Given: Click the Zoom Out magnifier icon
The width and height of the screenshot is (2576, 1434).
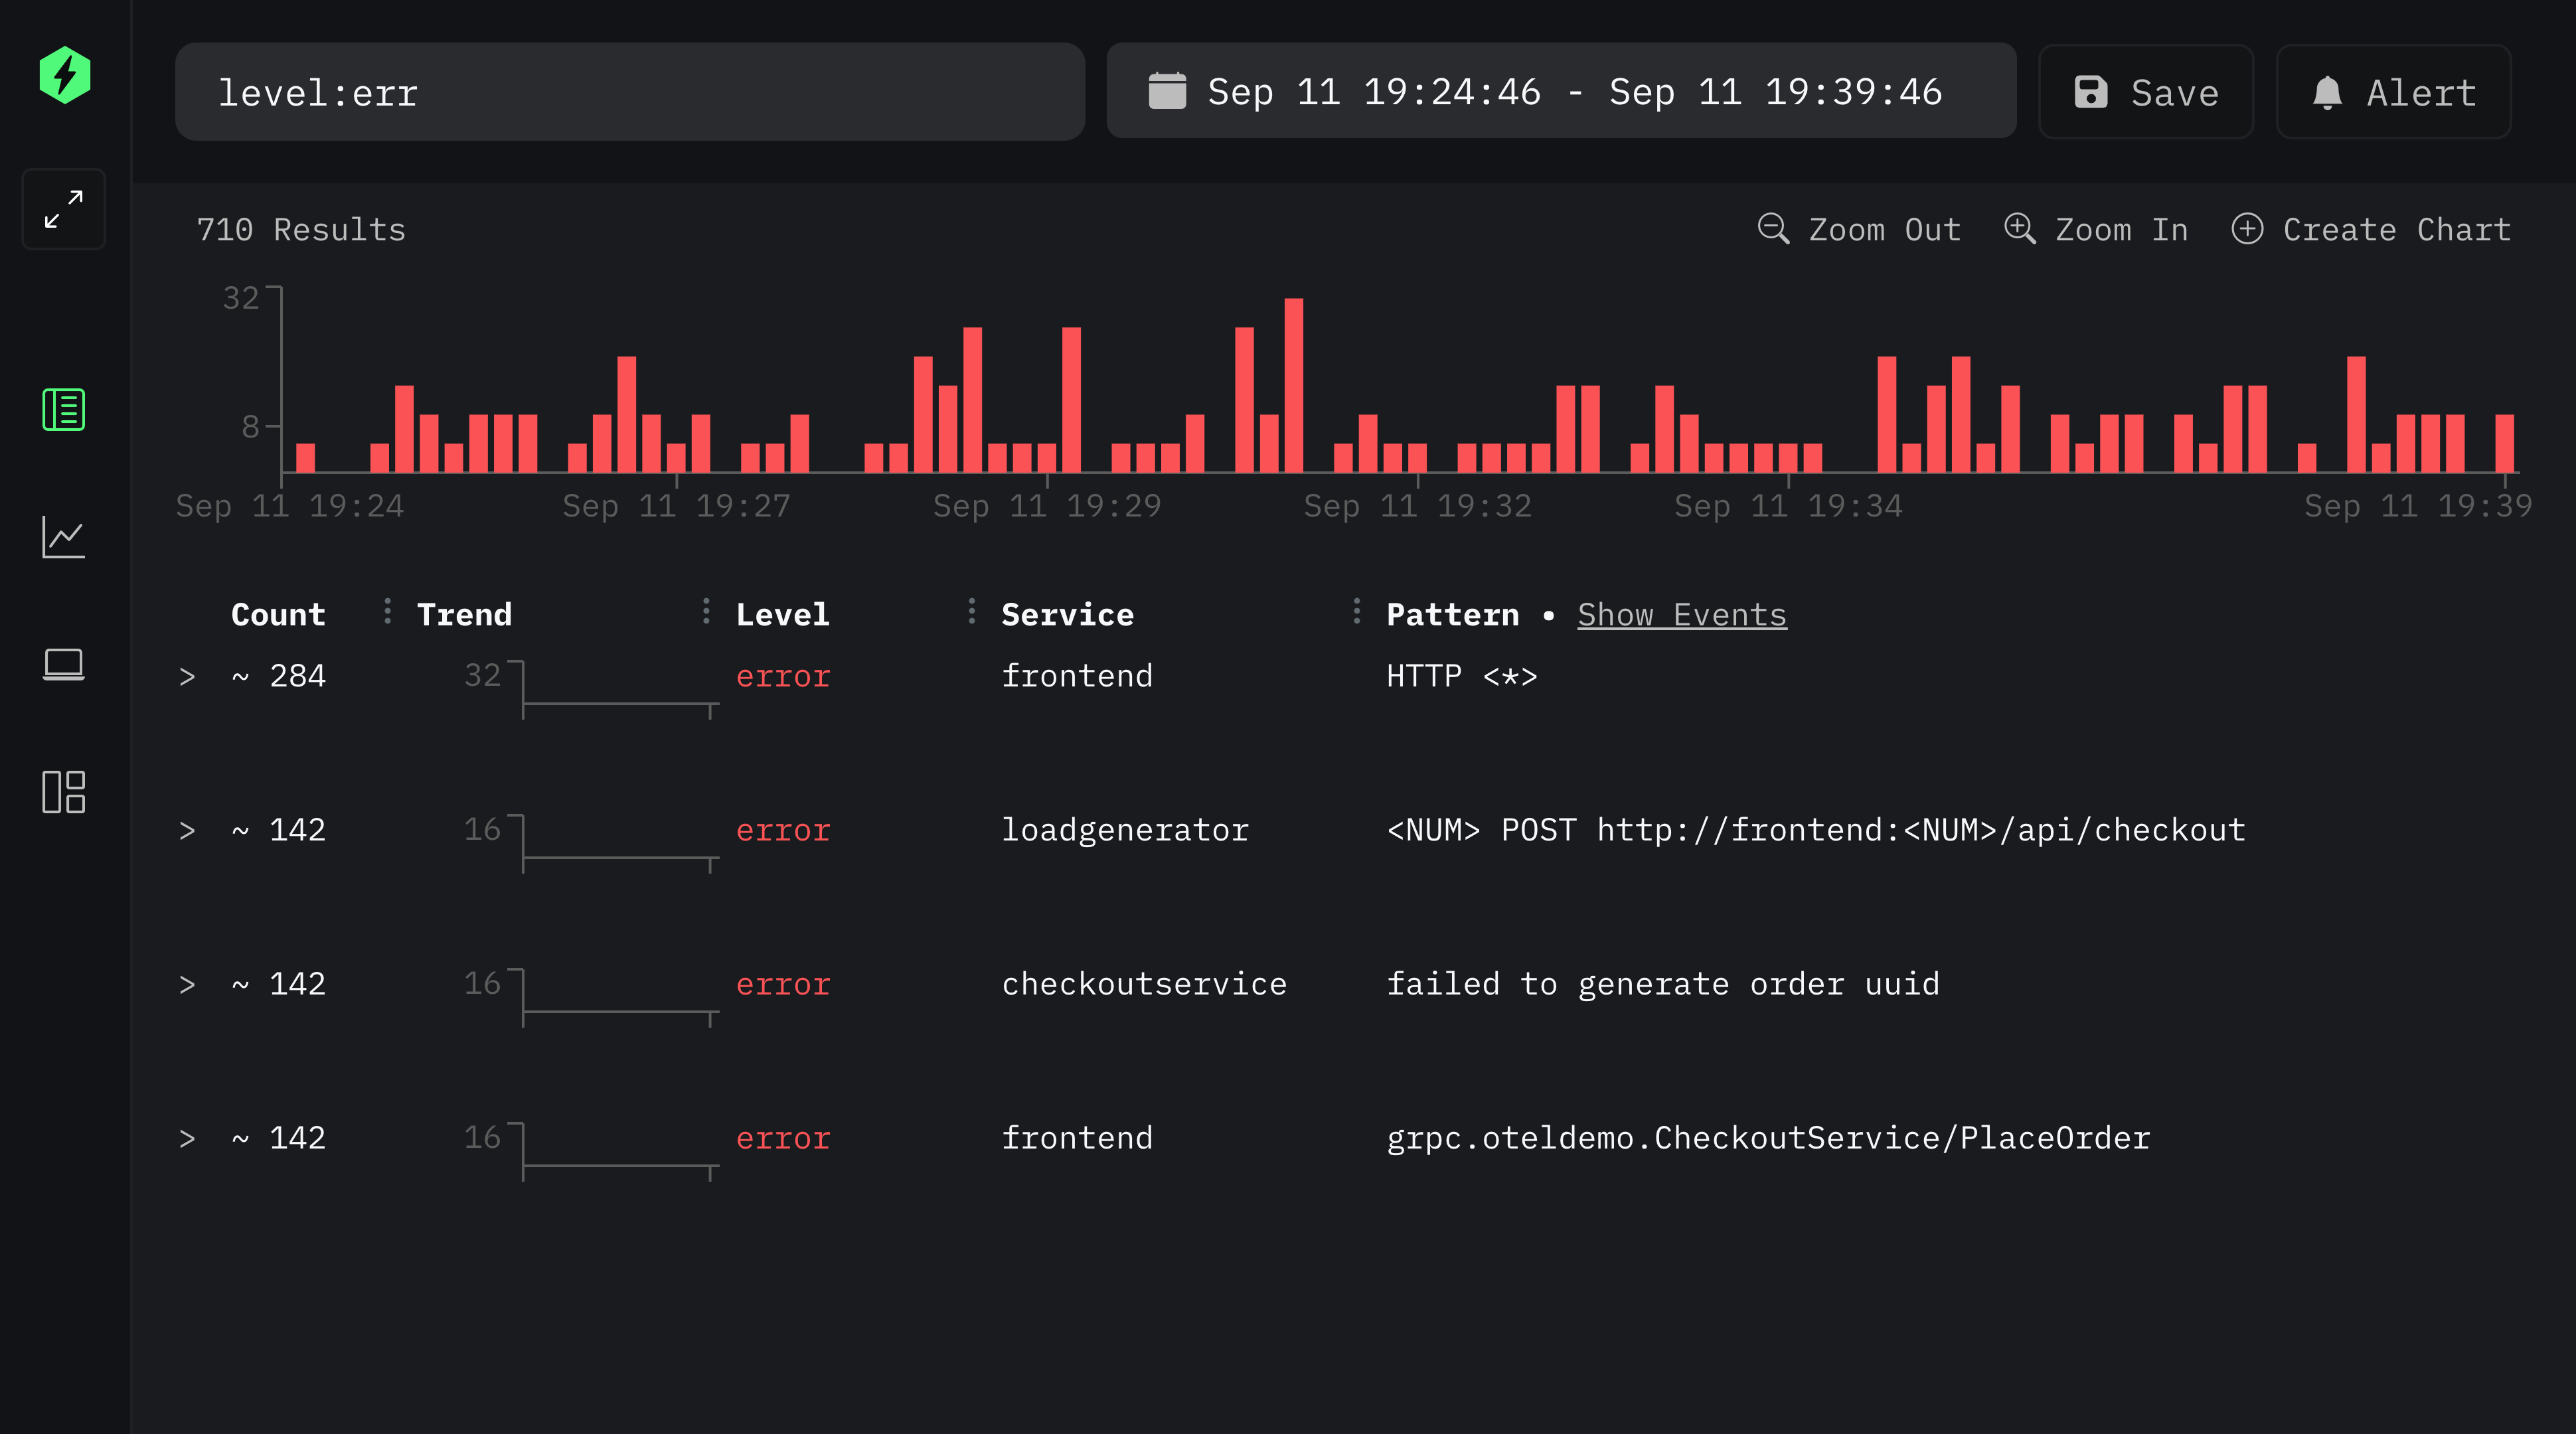Looking at the screenshot, I should (1773, 229).
